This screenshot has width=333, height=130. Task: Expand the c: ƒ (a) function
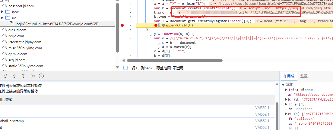tap(286, 104)
